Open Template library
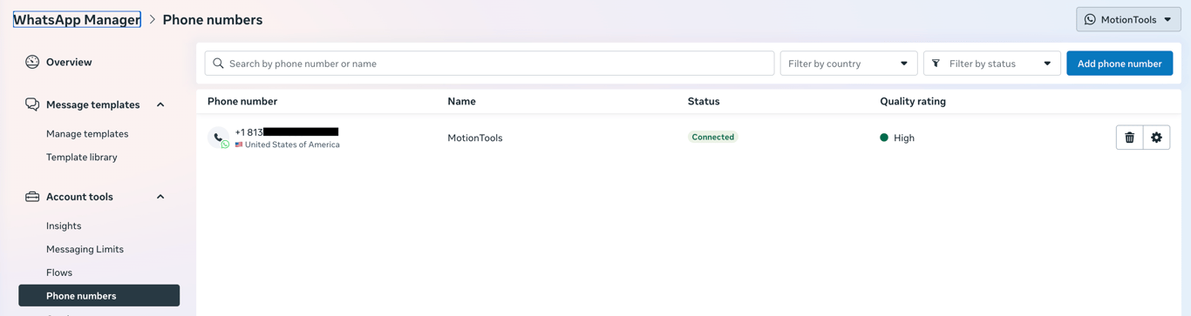The image size is (1191, 316). 82,158
